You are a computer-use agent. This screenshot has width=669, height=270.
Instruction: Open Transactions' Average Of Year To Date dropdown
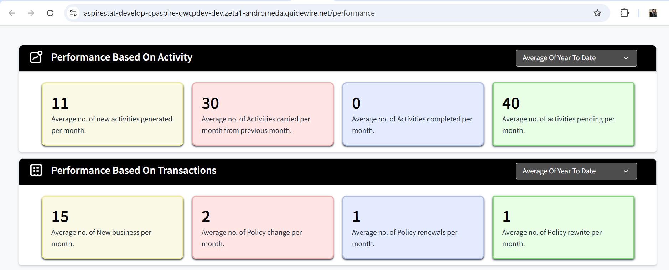tap(576, 171)
